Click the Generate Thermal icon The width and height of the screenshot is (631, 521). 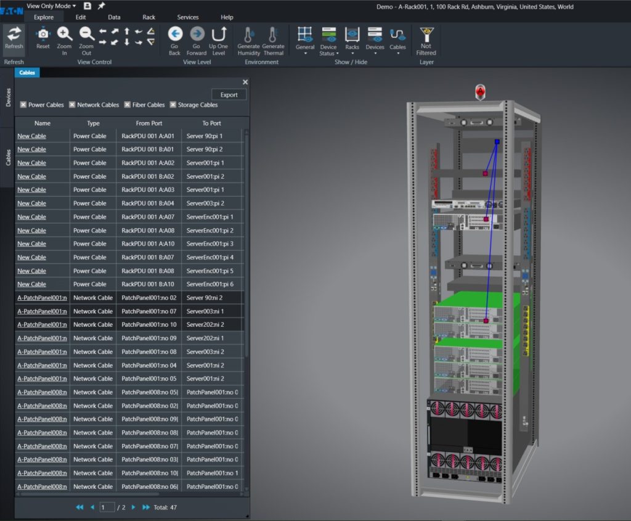point(273,35)
